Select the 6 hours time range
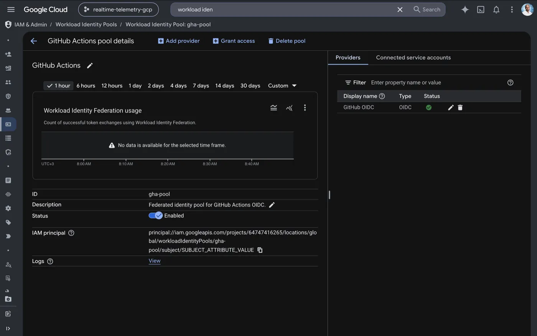The height and width of the screenshot is (336, 537). (86, 86)
